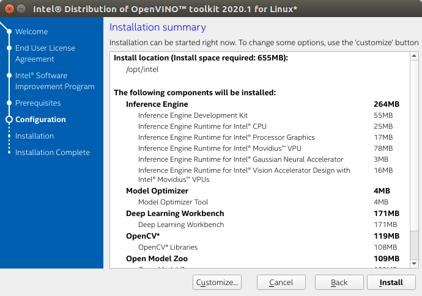
Task: Click the Model Optimizer Tool entry
Action: pos(173,202)
